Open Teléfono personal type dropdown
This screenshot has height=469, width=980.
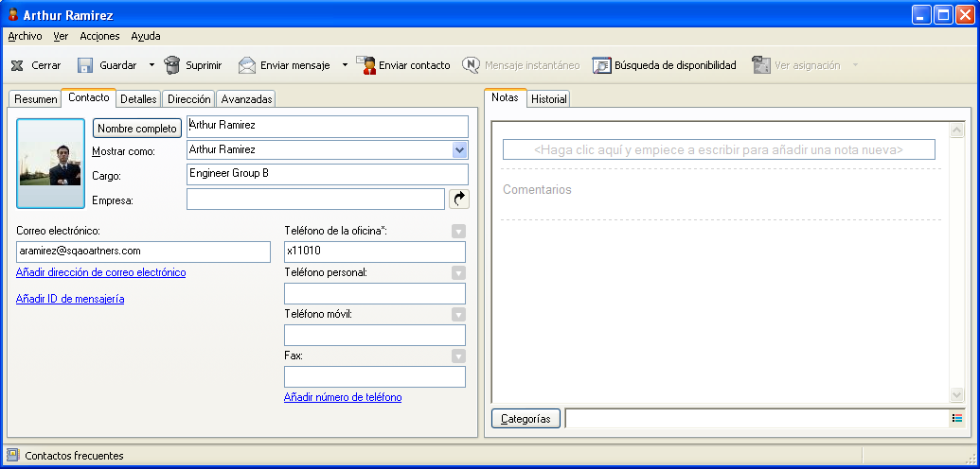pos(458,273)
